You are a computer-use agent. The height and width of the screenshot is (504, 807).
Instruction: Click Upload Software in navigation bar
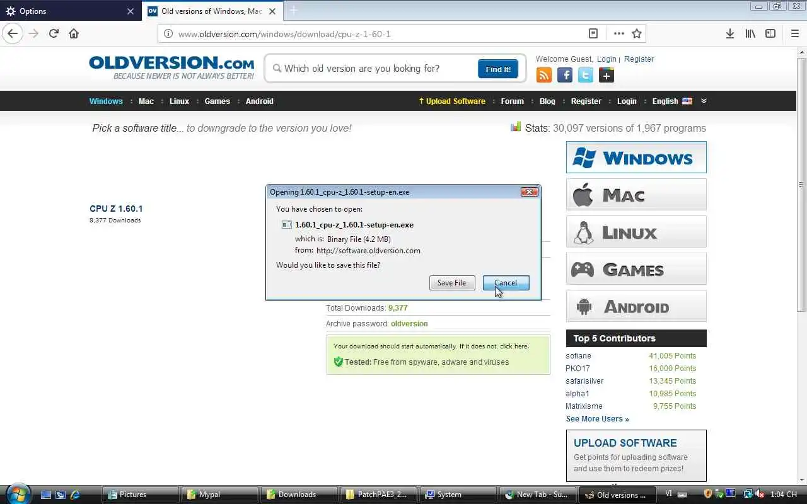452,101
